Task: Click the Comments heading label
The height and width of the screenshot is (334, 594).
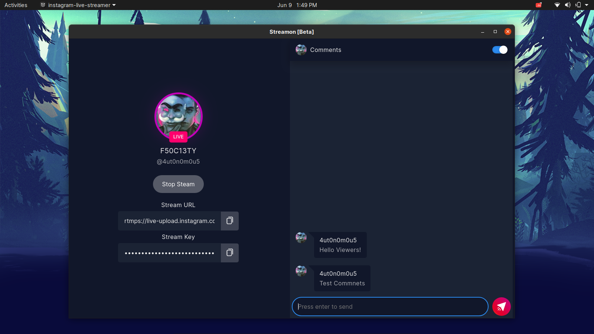Action: [326, 50]
